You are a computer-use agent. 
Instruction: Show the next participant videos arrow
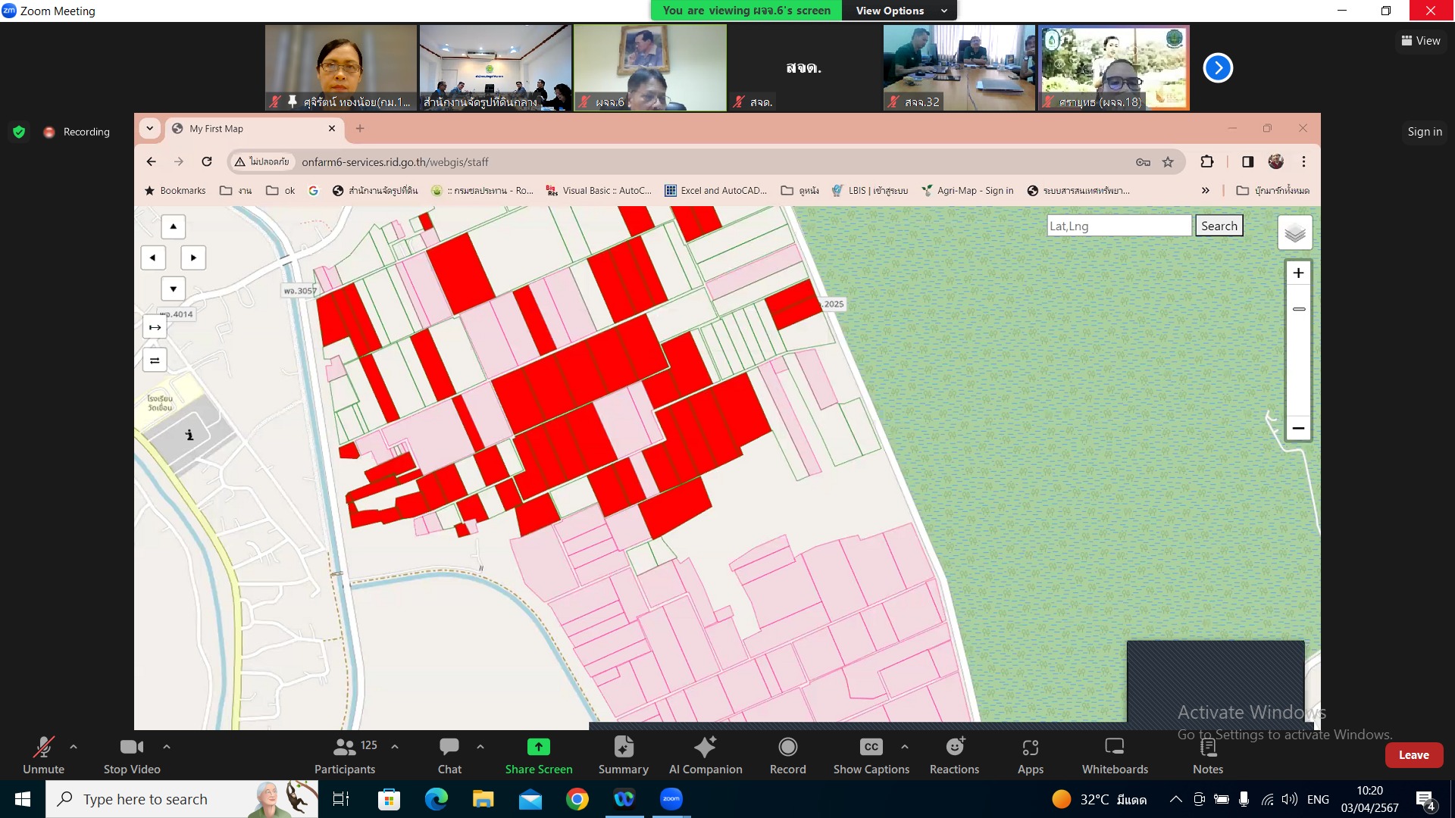pyautogui.click(x=1218, y=68)
